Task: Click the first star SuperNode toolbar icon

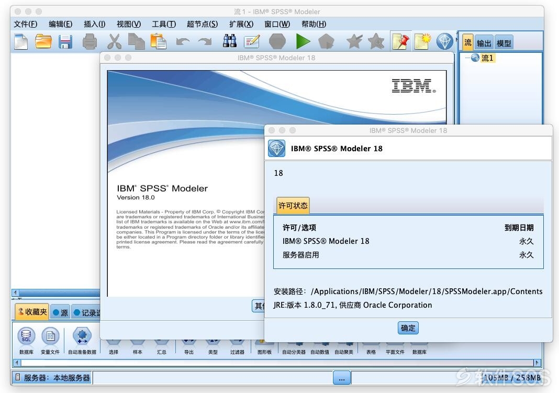Action: (354, 42)
